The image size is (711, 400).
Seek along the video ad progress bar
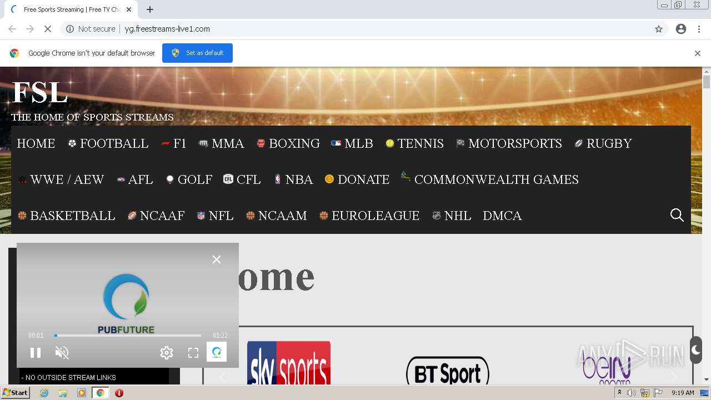click(128, 336)
